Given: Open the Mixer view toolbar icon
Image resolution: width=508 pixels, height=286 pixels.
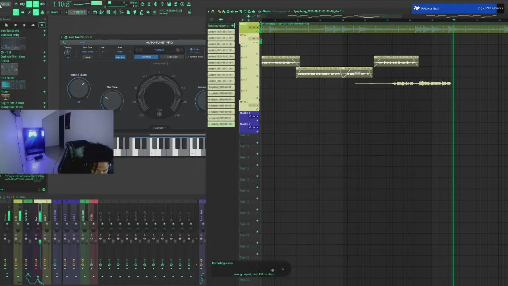Looking at the screenshot, I should (115, 12).
